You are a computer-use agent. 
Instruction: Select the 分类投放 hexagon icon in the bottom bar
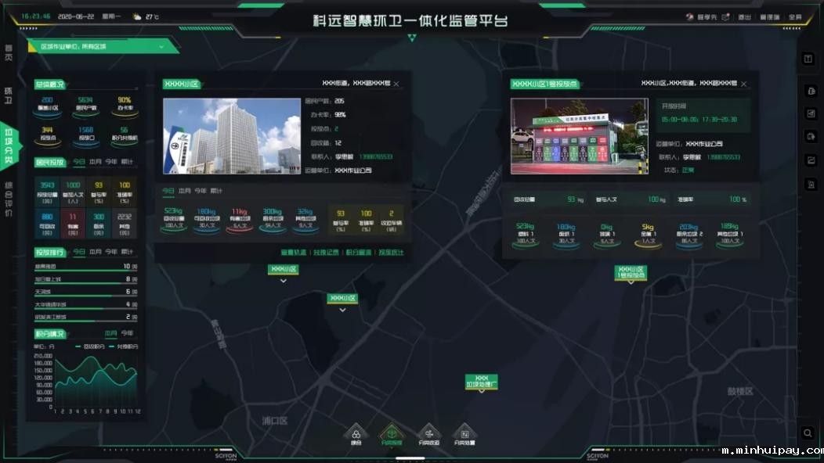point(392,433)
